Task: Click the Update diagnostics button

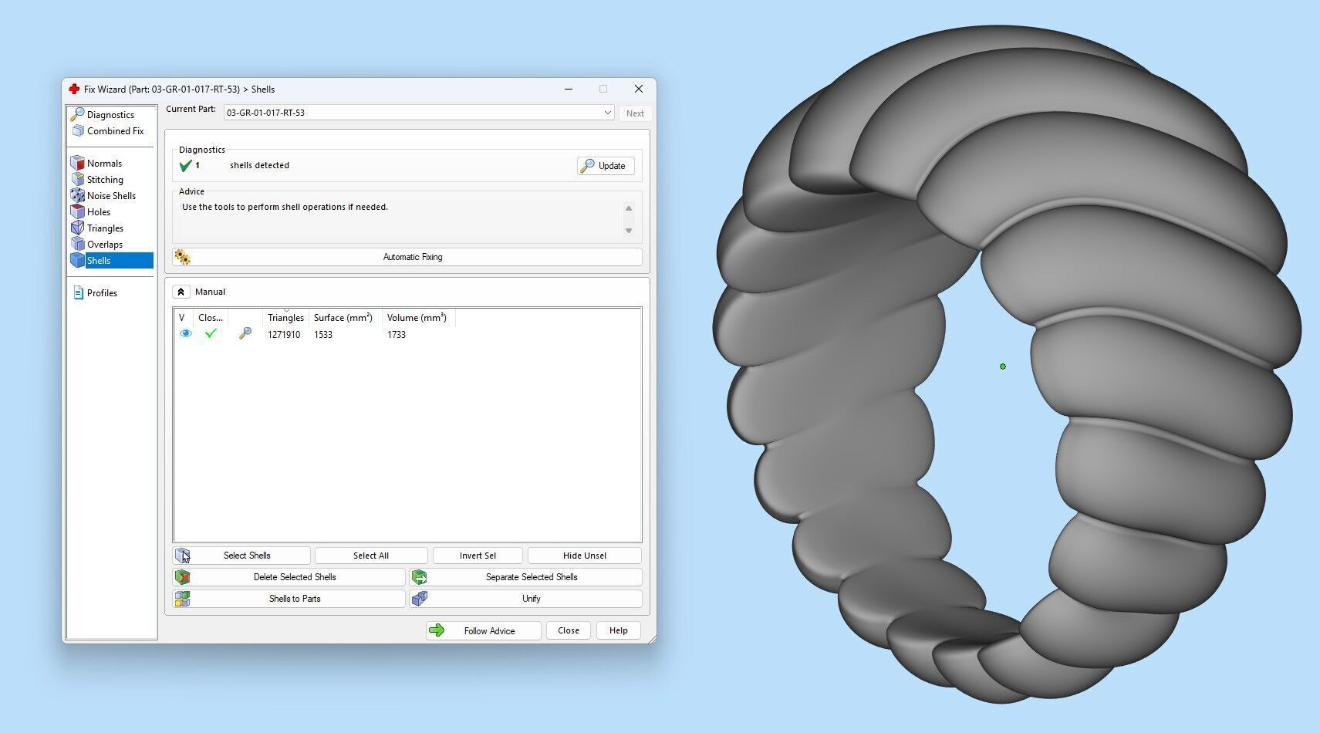Action: (x=606, y=166)
